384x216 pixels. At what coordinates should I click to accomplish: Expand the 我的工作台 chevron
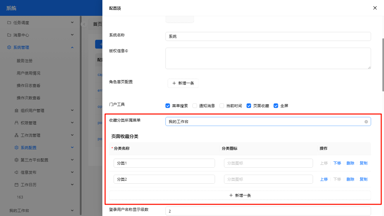click(x=72, y=211)
